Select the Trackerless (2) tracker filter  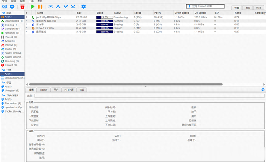[12, 103]
